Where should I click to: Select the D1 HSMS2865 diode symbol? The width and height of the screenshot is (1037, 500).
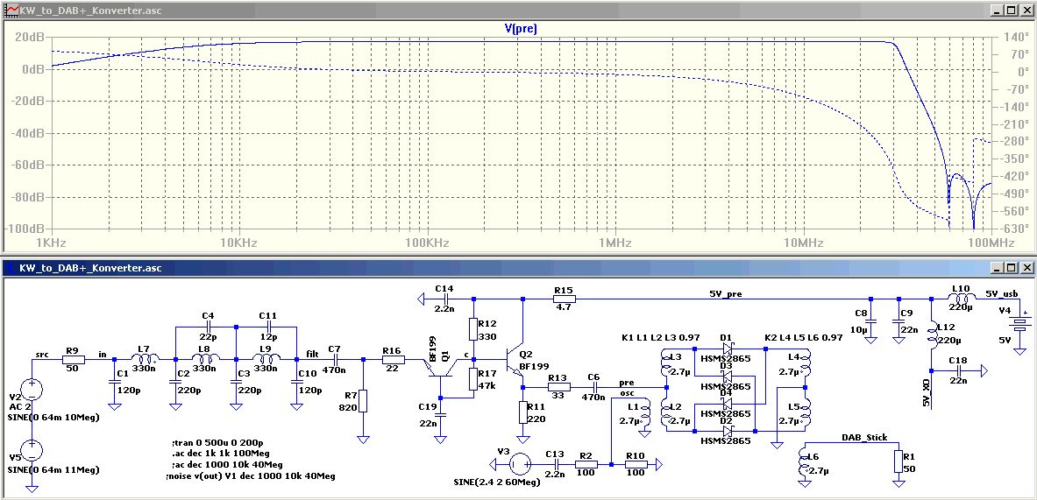(x=727, y=349)
